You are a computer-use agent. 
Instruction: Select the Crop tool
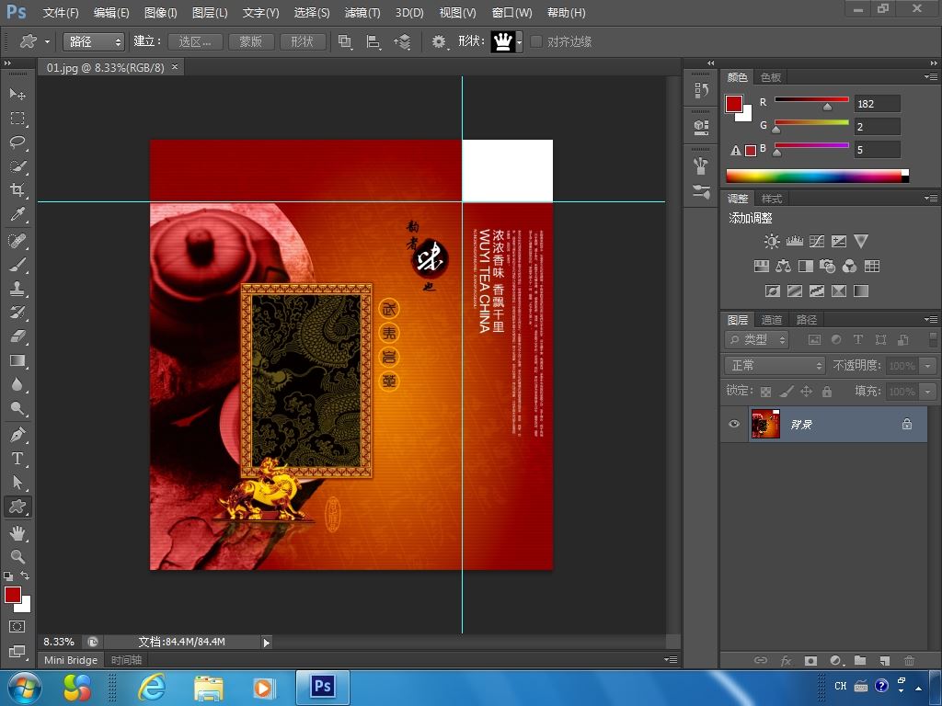click(17, 190)
